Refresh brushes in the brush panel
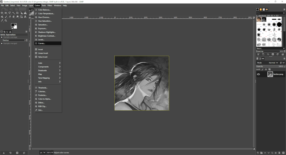Screen dimensions: 286x155 [x=277, y=54]
